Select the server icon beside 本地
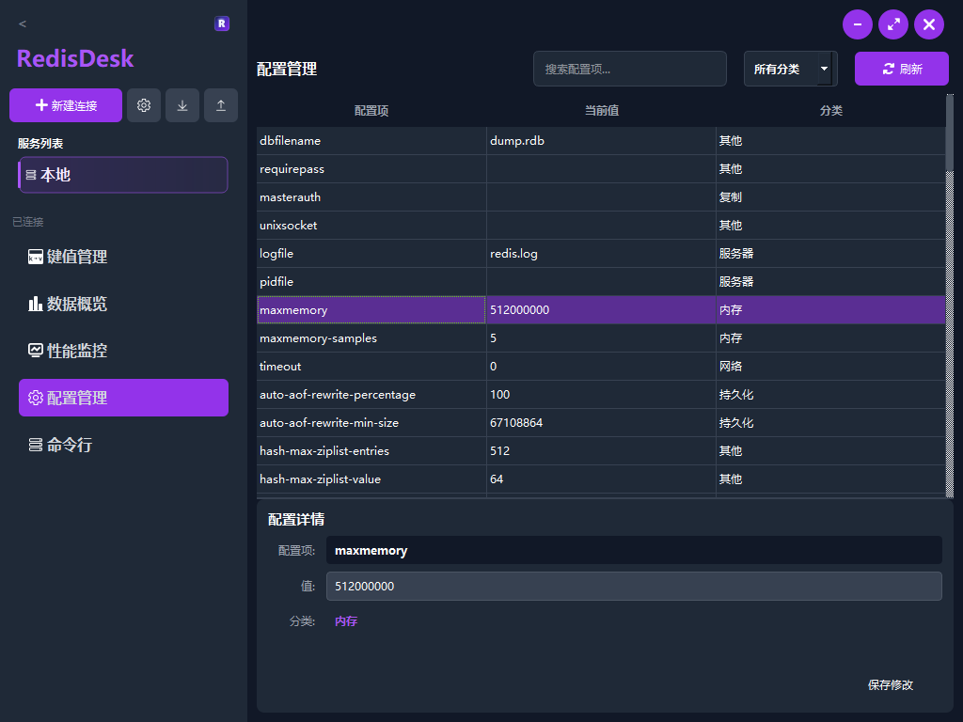 click(x=31, y=175)
